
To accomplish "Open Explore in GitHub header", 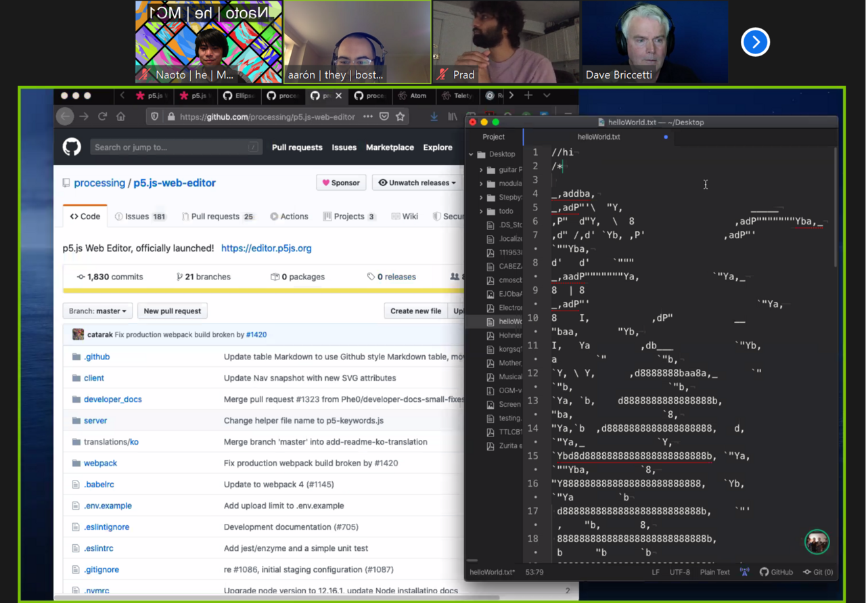I will [438, 148].
